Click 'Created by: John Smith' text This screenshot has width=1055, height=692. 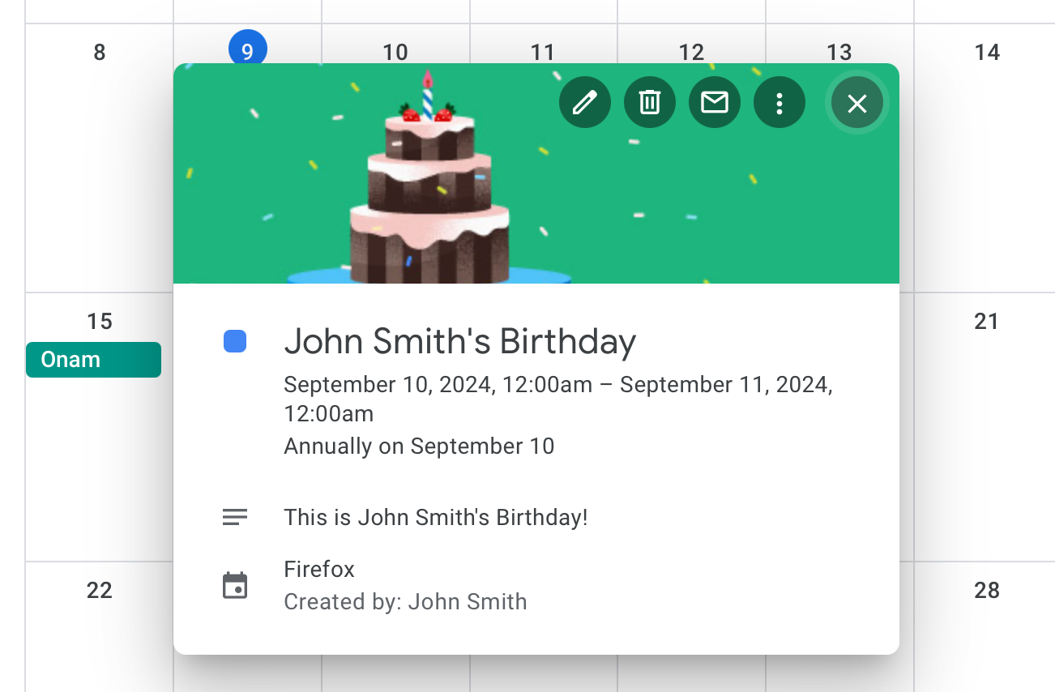405,602
